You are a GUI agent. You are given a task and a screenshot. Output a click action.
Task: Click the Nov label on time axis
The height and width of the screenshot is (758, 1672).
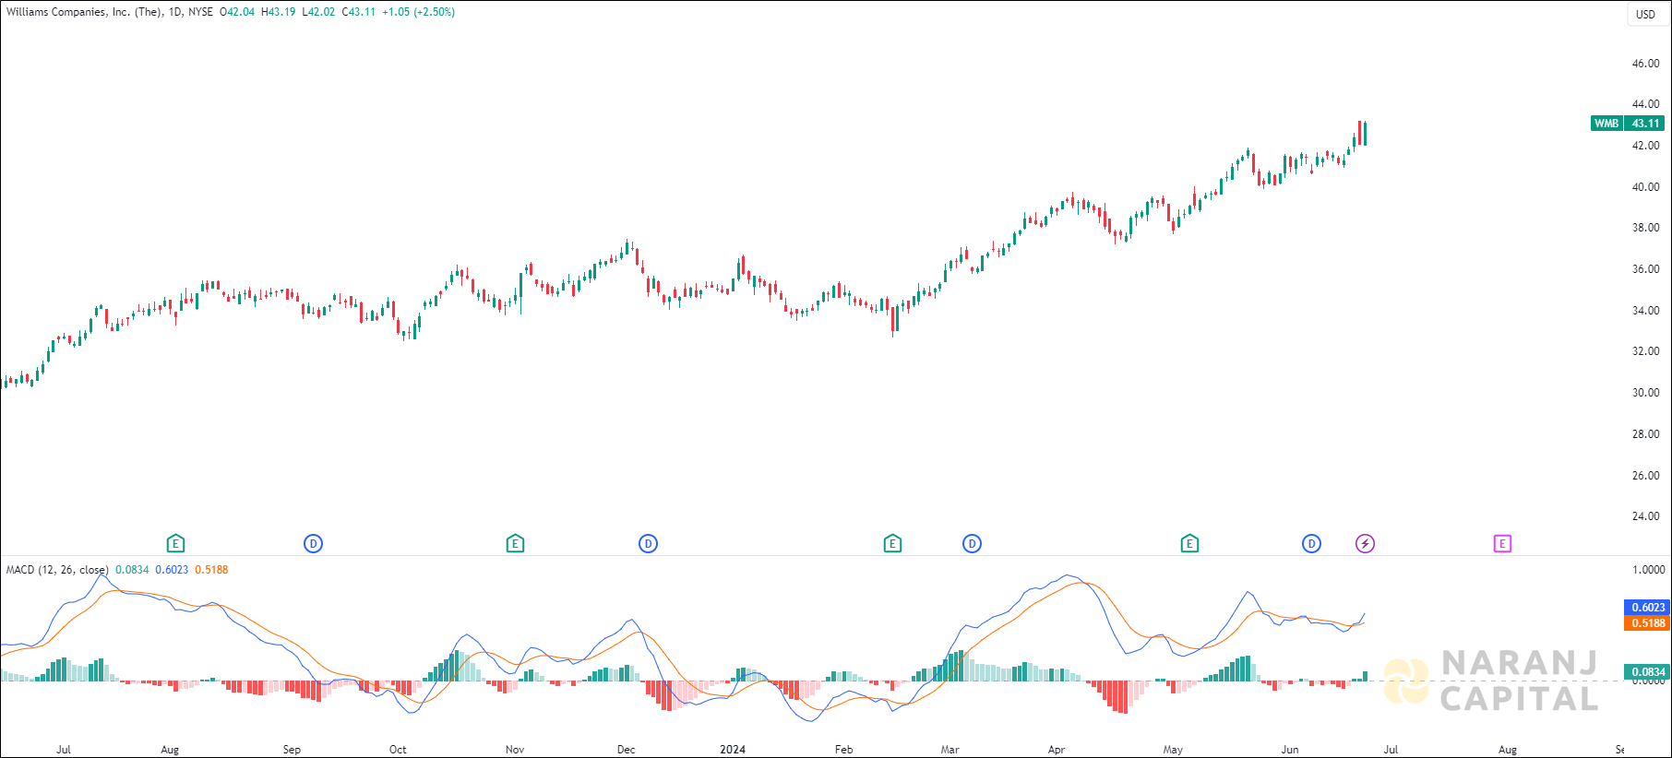[515, 750]
